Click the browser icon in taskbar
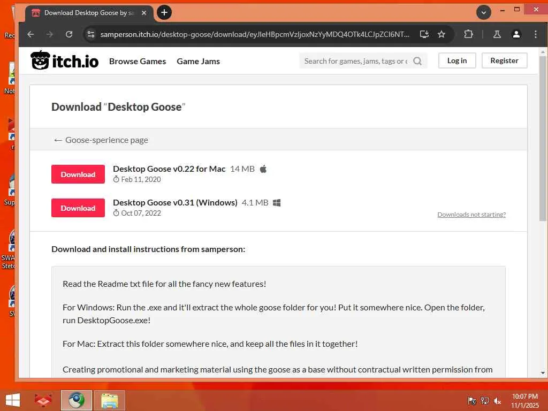Screen dimensions: 548x411 (77, 400)
